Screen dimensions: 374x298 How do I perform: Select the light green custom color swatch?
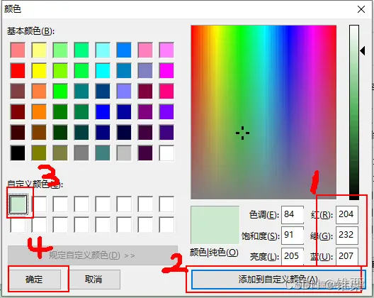(x=18, y=204)
